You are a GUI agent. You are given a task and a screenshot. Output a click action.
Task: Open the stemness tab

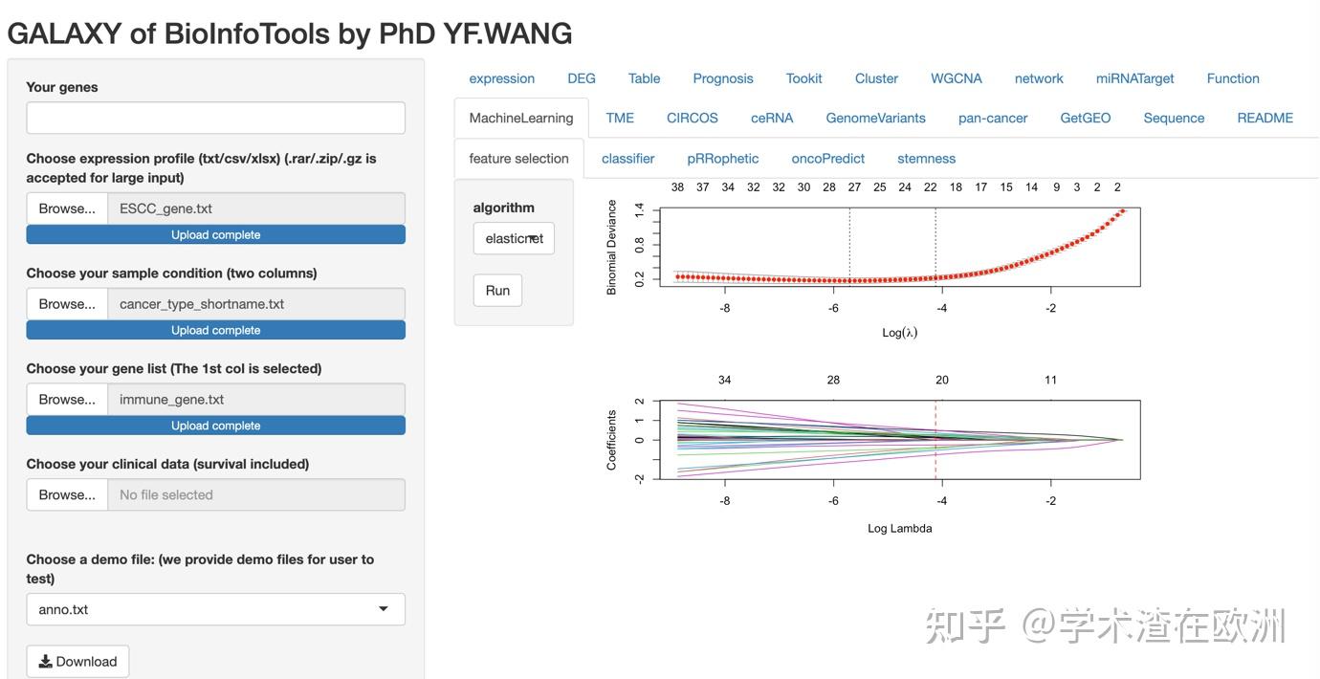point(925,158)
